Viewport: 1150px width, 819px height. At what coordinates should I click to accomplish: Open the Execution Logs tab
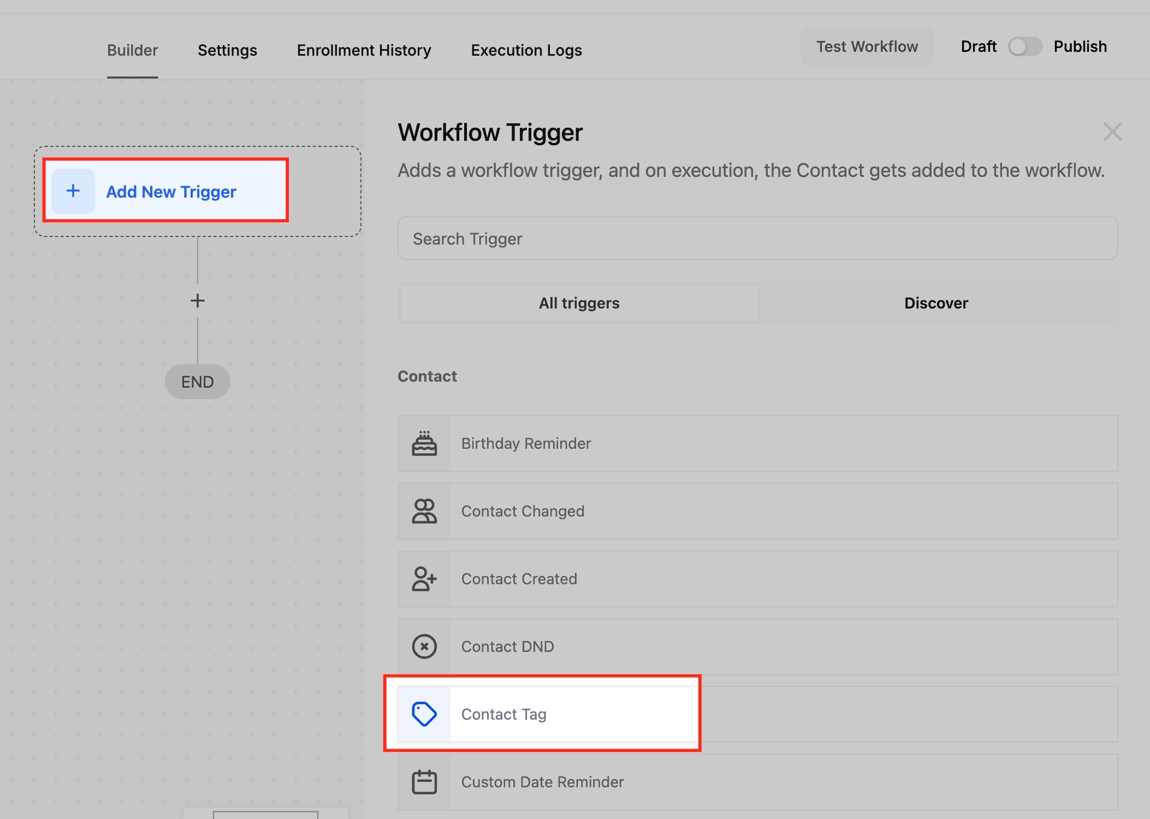click(x=526, y=50)
